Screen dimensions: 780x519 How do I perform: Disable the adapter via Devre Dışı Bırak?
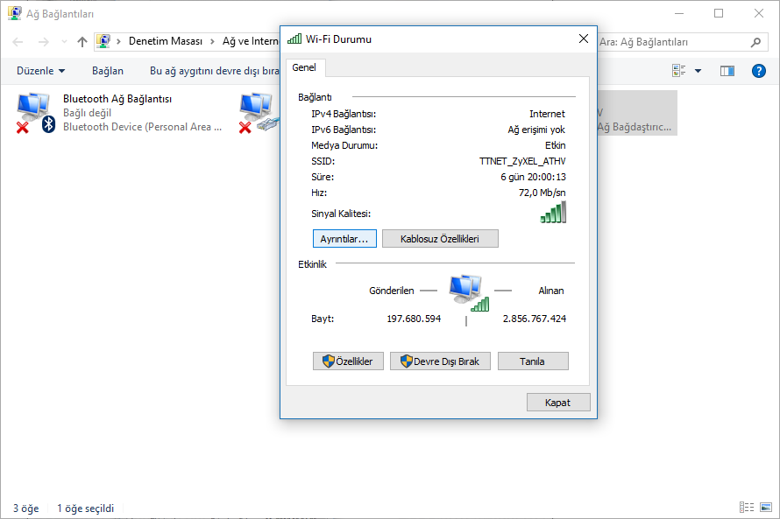point(440,361)
